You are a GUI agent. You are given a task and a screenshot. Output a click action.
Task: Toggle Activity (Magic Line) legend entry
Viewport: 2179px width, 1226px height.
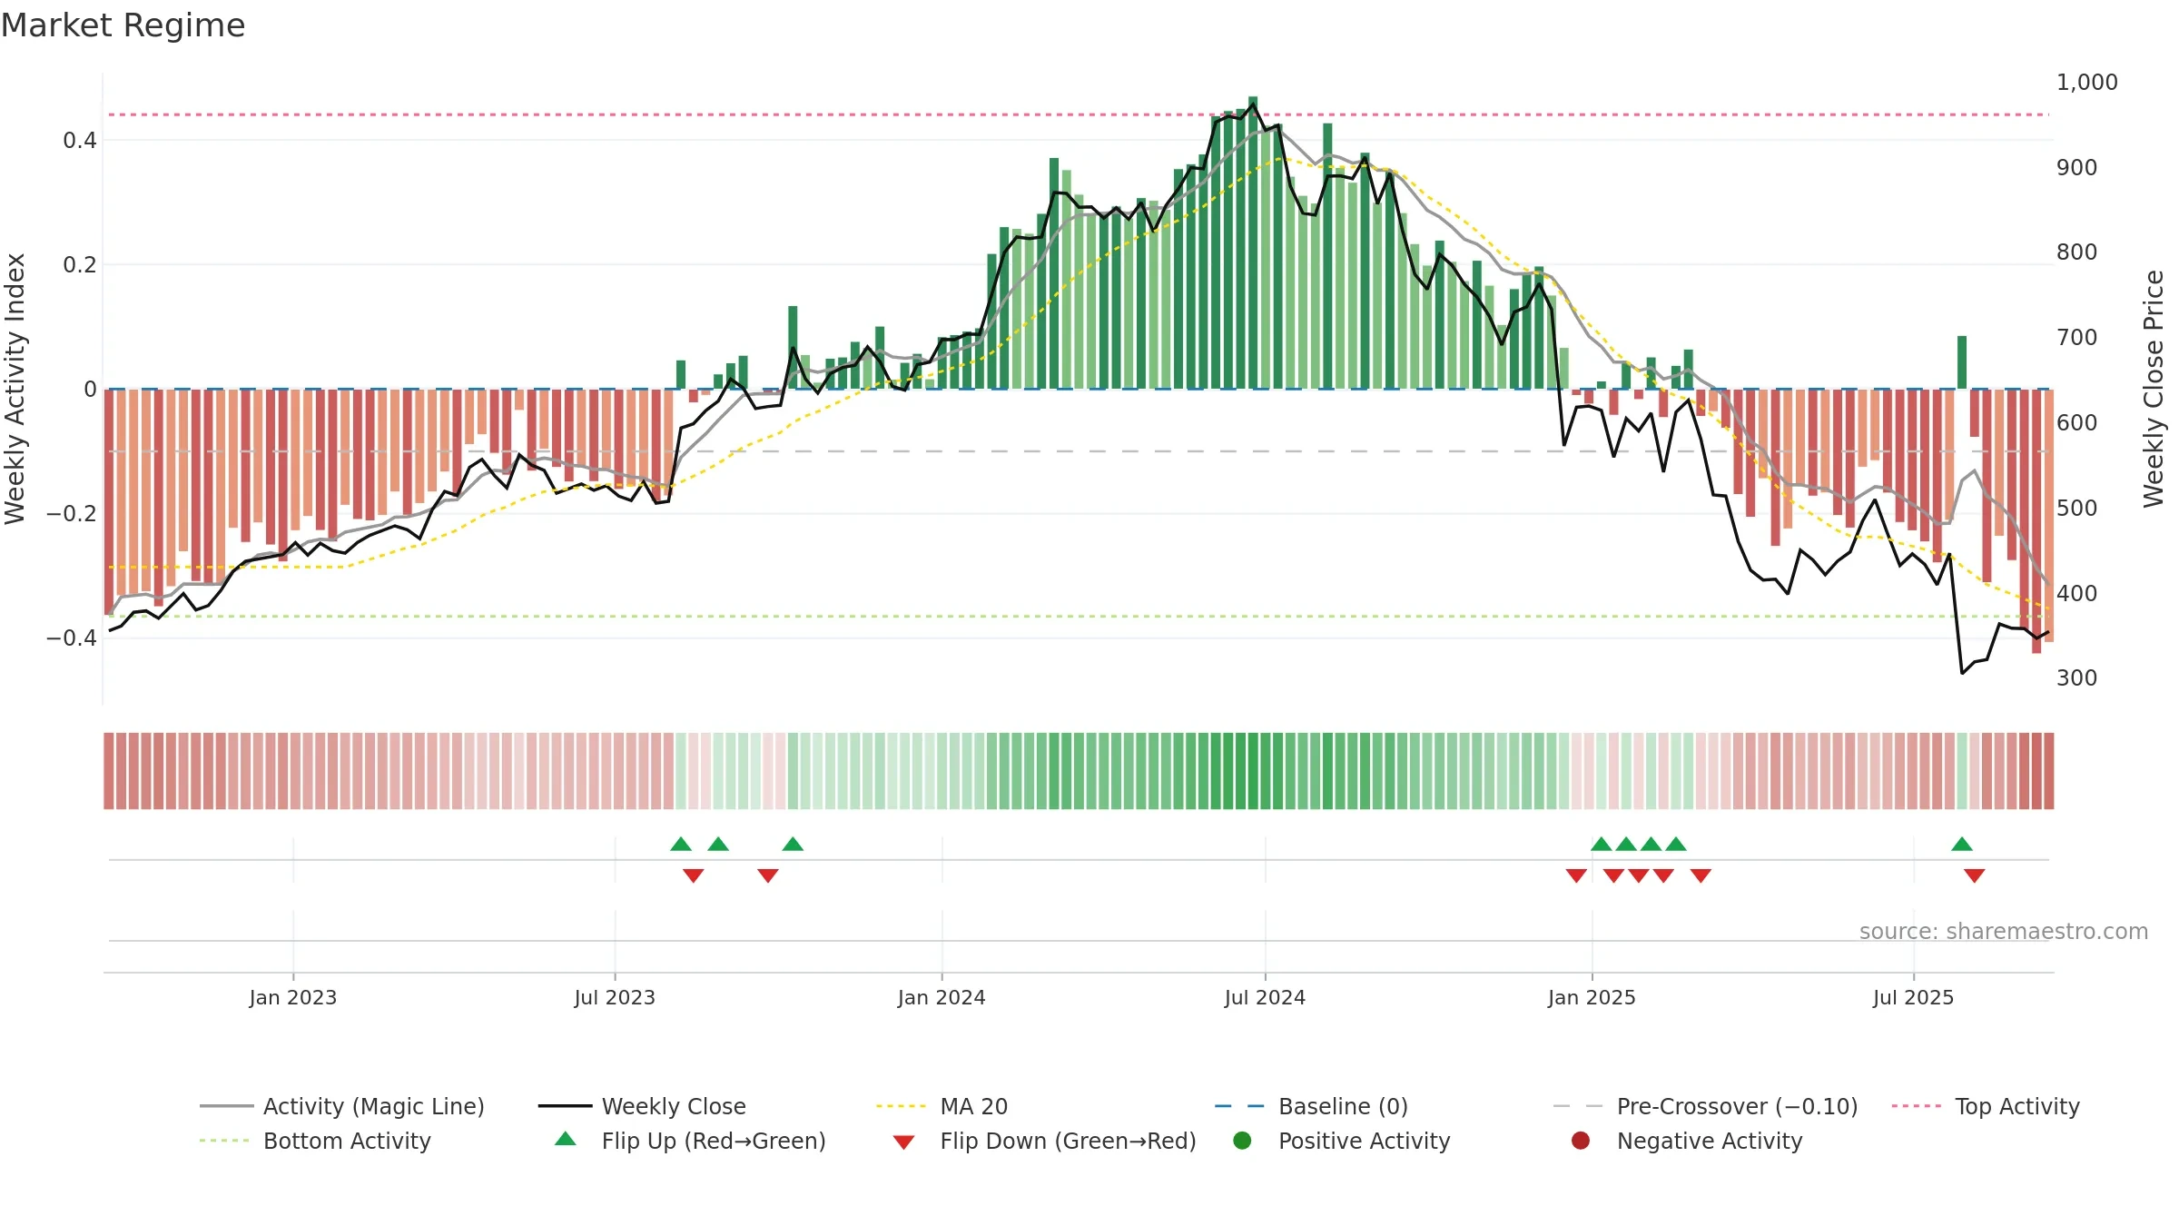click(342, 1106)
